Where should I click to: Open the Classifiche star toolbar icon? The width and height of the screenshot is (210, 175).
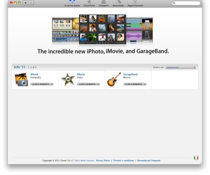(x=89, y=2)
